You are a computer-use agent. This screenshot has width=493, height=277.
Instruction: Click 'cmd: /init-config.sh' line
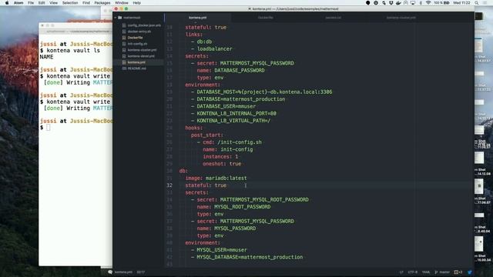(230, 142)
